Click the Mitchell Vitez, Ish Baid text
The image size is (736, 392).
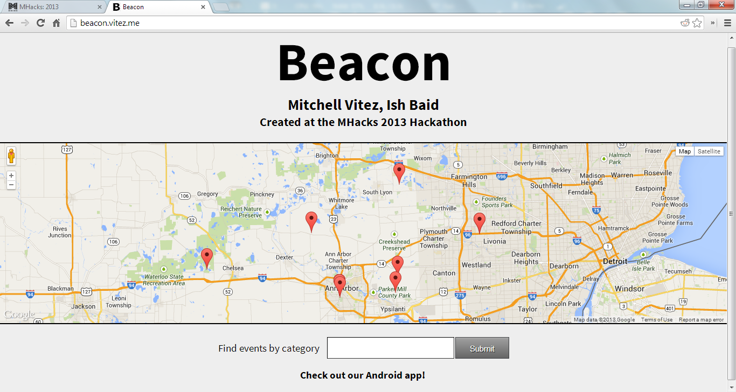click(x=363, y=105)
